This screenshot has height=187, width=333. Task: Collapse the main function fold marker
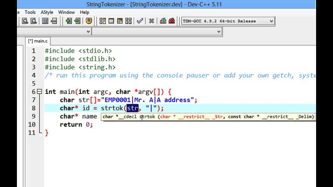coord(39,92)
